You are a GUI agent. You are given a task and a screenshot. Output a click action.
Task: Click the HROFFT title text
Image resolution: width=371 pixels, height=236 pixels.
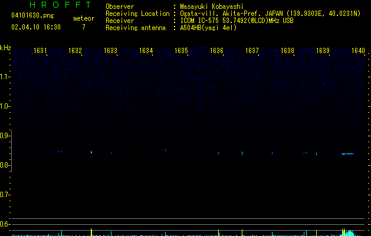(61, 5)
